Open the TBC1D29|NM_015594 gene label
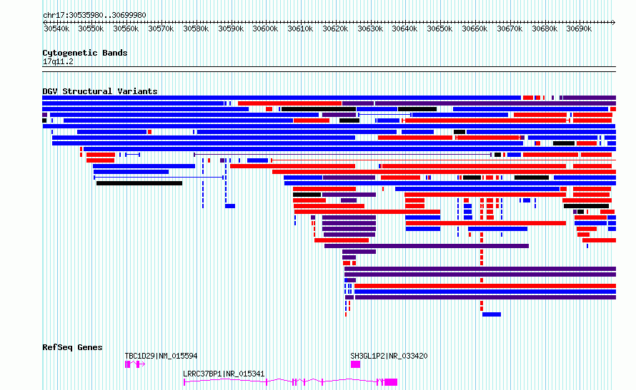Viewport: 636px width, 390px height. [161, 356]
